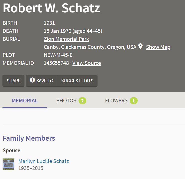Image resolution: width=185 pixels, height=179 pixels.
Task: Click the plus icon on Save To
Action: (32, 80)
